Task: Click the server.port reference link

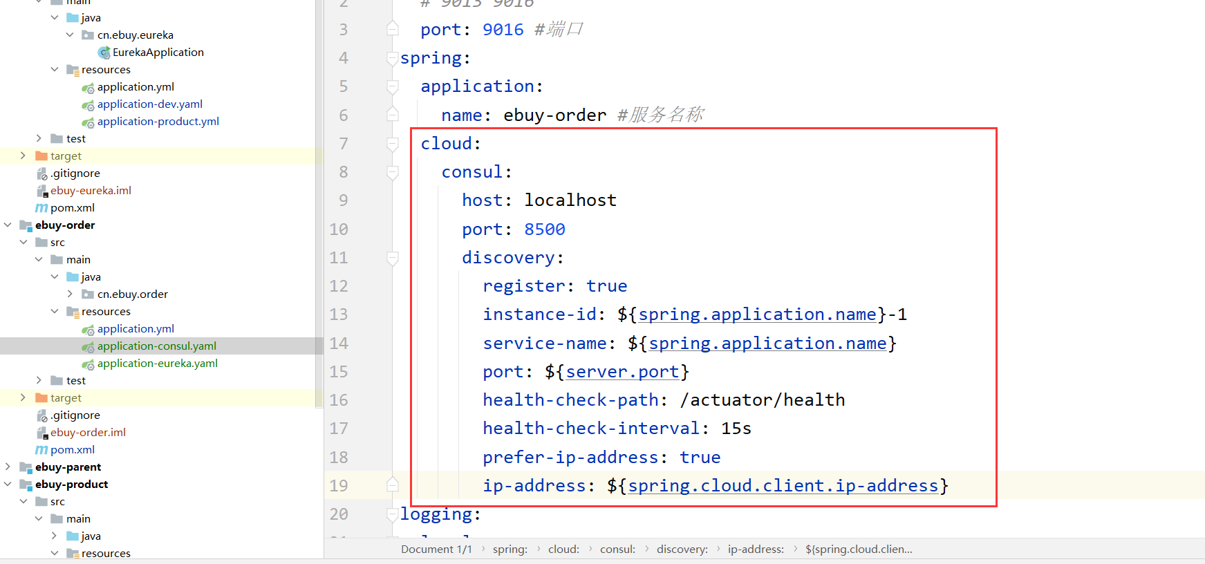Action: tap(622, 372)
